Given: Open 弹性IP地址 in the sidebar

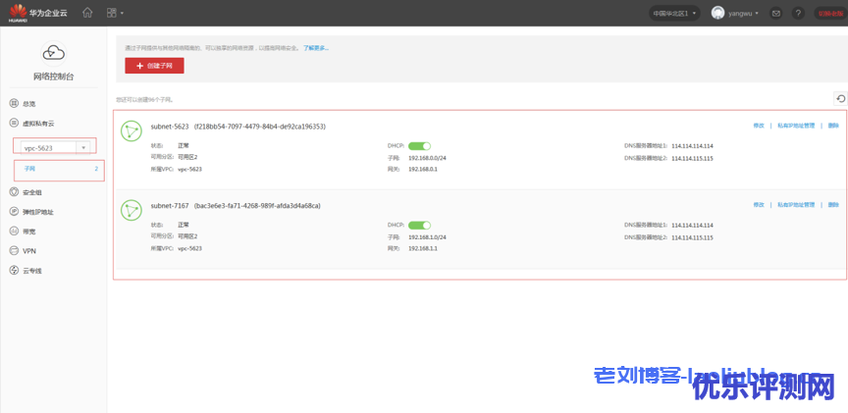Looking at the screenshot, I should (38, 212).
